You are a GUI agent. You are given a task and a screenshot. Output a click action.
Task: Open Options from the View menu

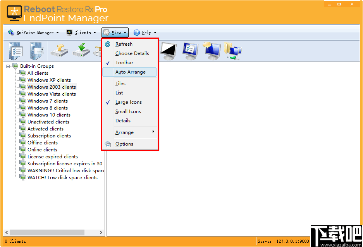(x=129, y=144)
